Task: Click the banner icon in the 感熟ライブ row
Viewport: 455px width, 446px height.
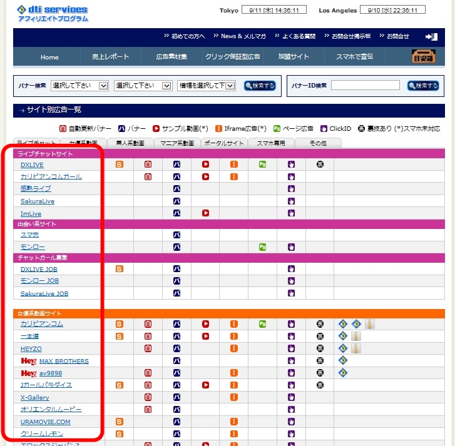Action: coord(176,189)
